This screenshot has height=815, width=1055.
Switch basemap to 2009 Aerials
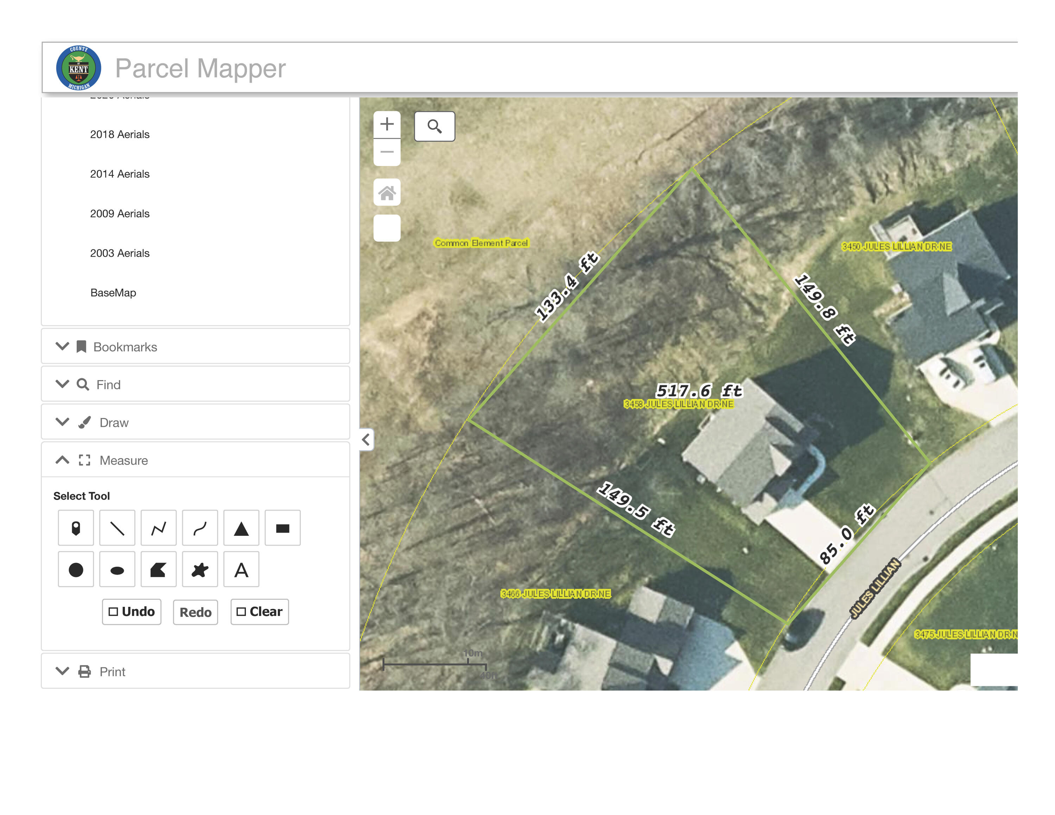[120, 213]
